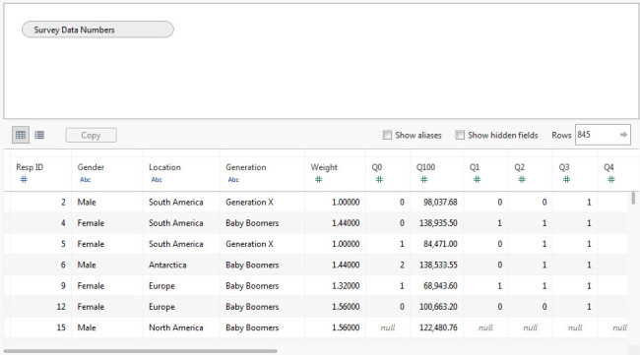The height and width of the screenshot is (355, 640).
Task: Click the vertical scrollbar thumb
Action: (x=633, y=198)
